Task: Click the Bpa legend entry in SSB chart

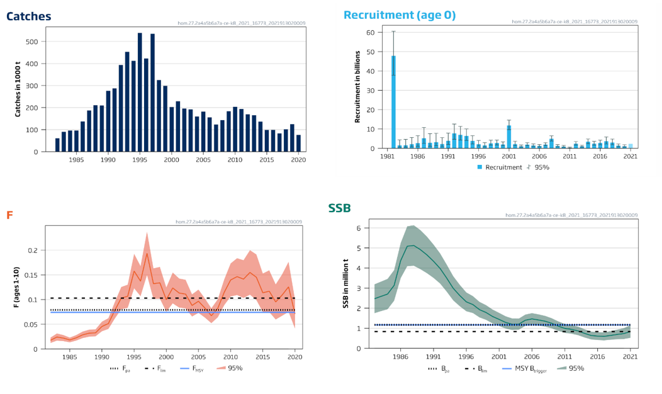Action: click(x=439, y=369)
